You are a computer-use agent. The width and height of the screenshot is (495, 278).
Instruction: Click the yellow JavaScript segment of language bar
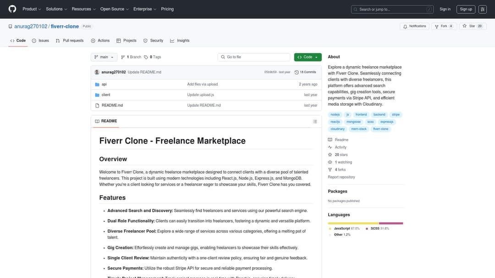tap(353, 223)
